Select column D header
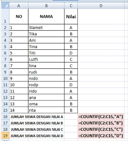The image size is (128, 141). pos(101,6)
